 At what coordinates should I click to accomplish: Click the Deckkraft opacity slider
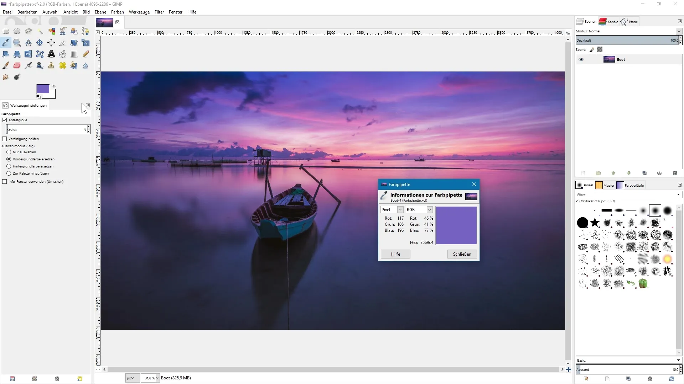click(627, 41)
